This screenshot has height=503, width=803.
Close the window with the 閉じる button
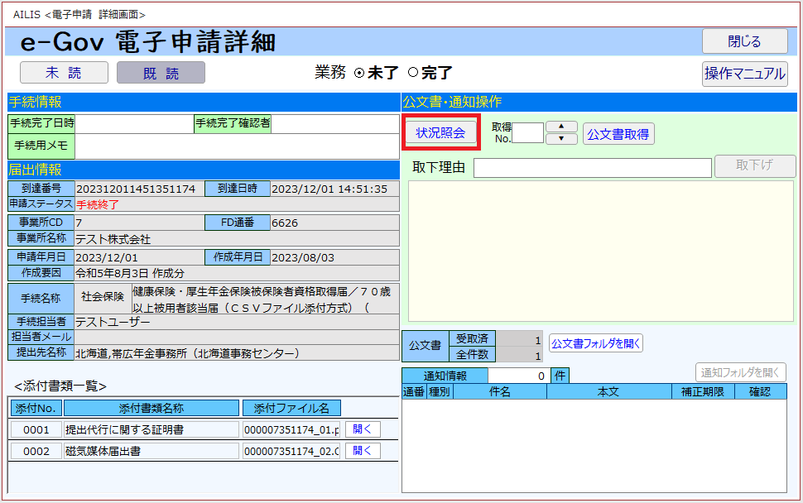pyautogui.click(x=744, y=41)
